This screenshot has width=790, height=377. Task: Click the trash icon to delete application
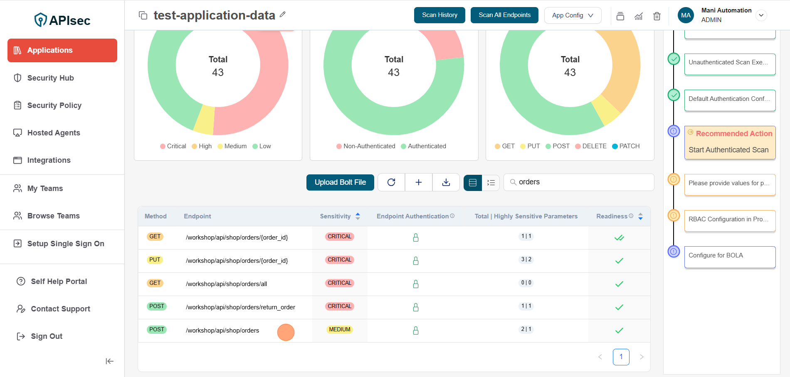[657, 16]
